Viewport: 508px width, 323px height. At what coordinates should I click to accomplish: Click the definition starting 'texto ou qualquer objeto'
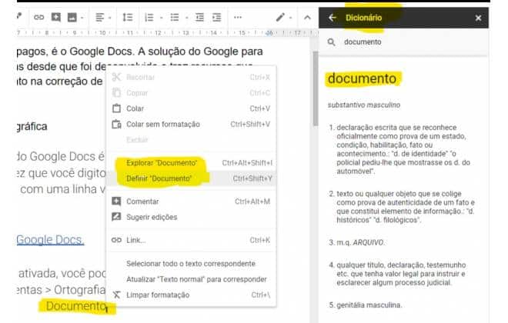pos(406,207)
